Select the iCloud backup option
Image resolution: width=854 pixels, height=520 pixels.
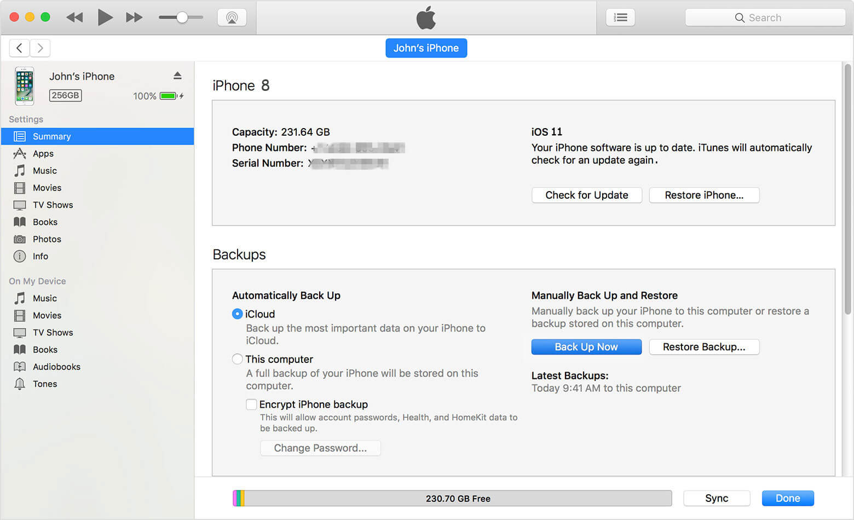[x=237, y=314]
